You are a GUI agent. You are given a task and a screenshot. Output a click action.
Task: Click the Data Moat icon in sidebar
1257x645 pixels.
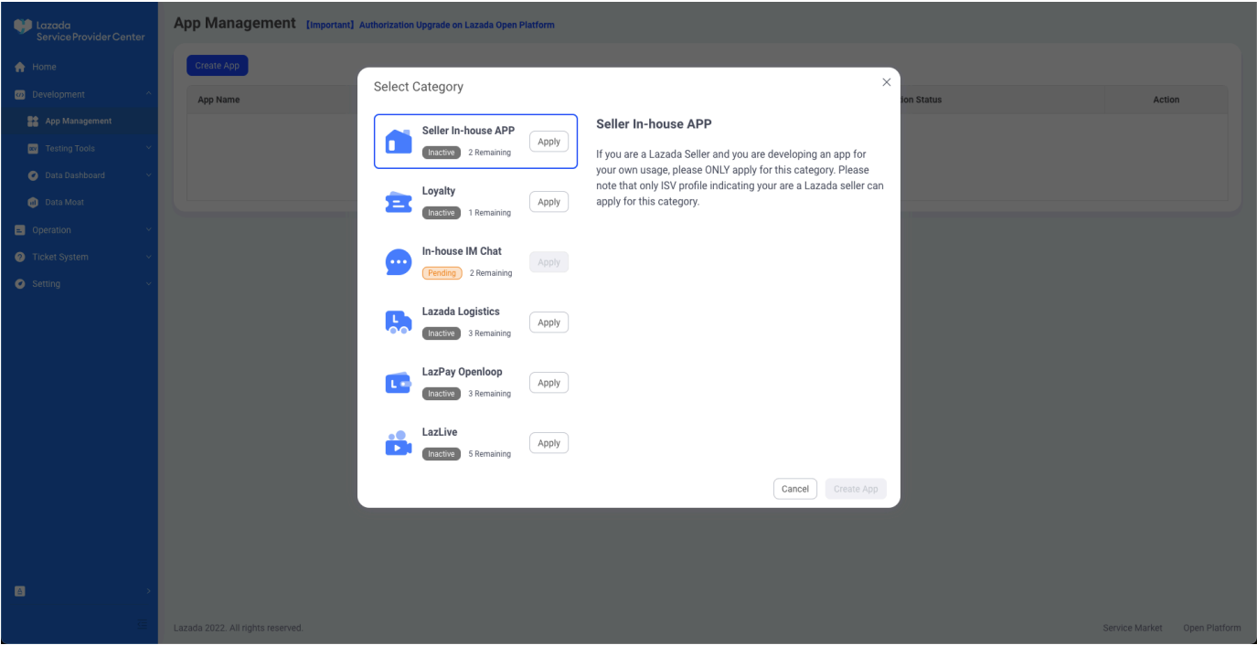(33, 202)
